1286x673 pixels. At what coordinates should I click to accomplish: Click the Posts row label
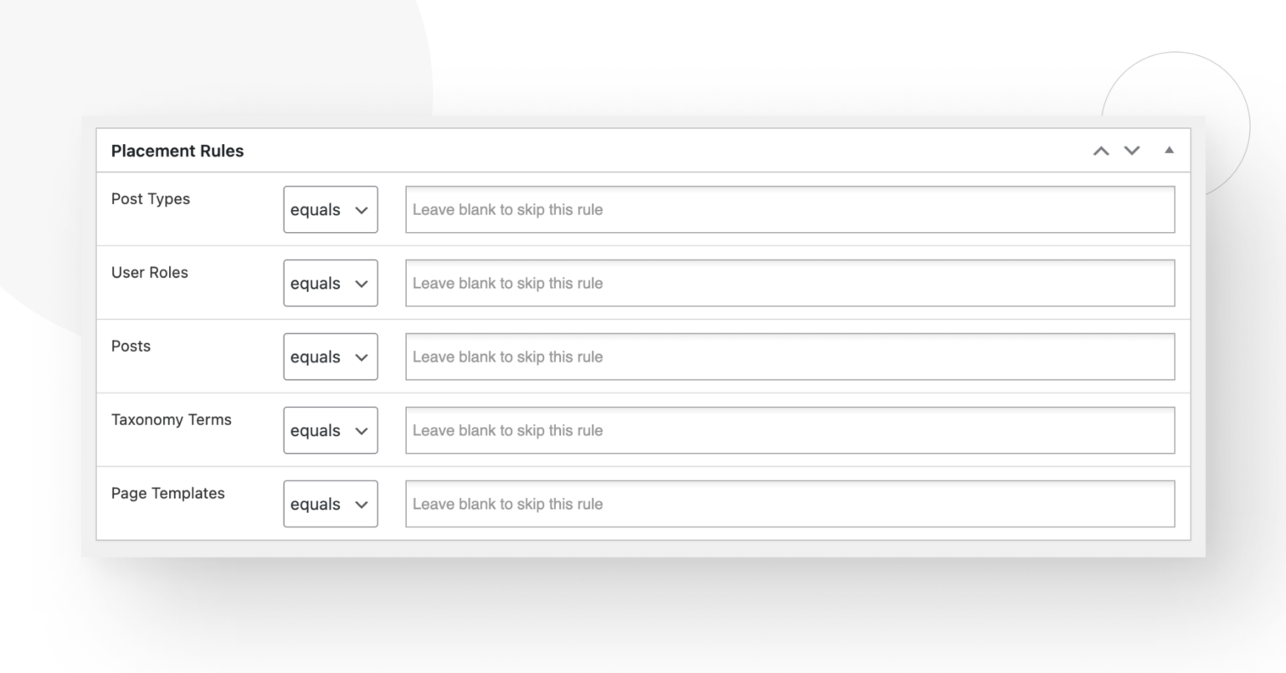point(131,346)
